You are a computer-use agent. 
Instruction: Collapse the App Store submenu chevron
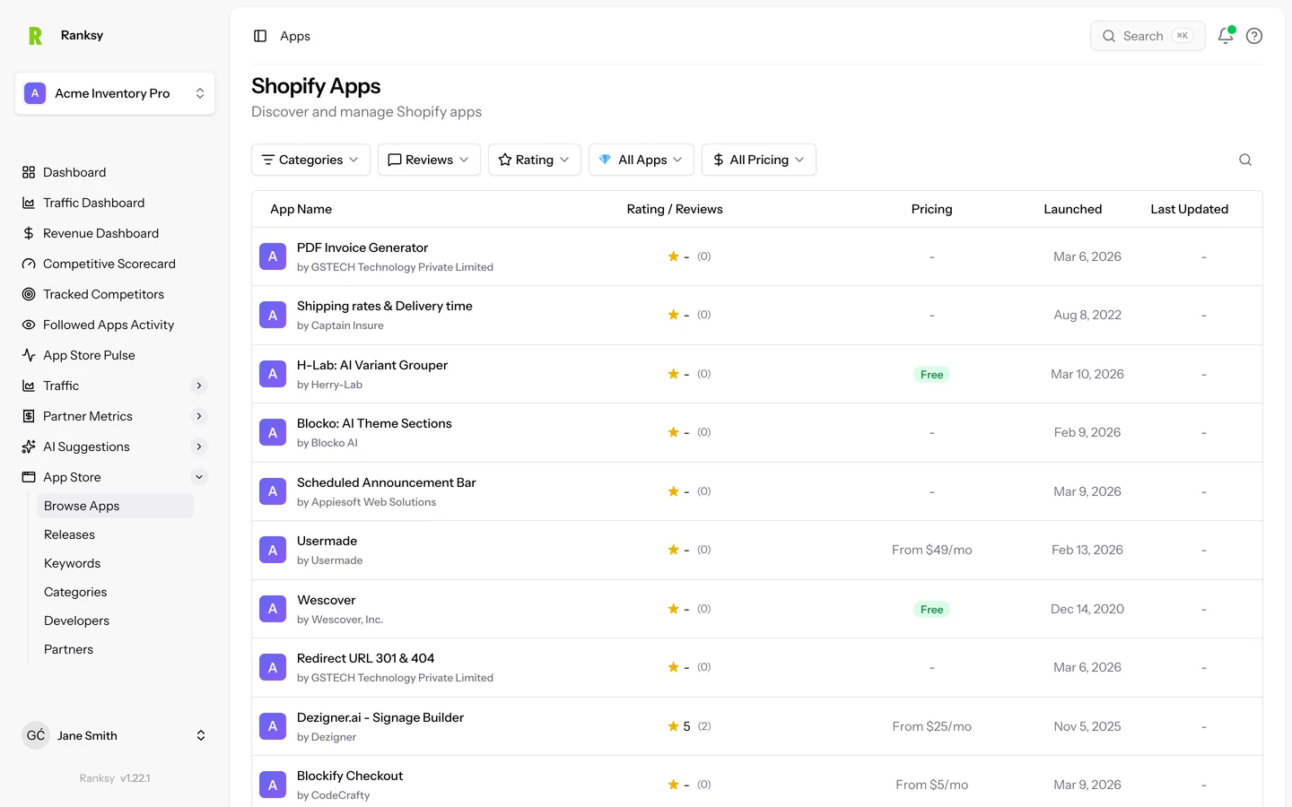coord(199,477)
